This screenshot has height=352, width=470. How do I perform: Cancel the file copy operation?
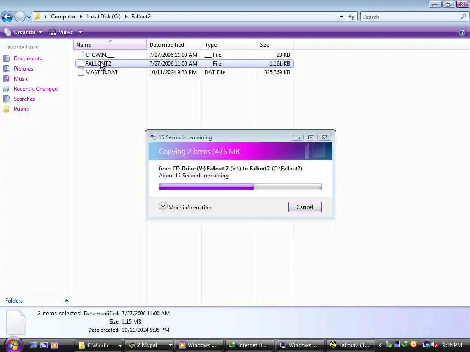[305, 207]
